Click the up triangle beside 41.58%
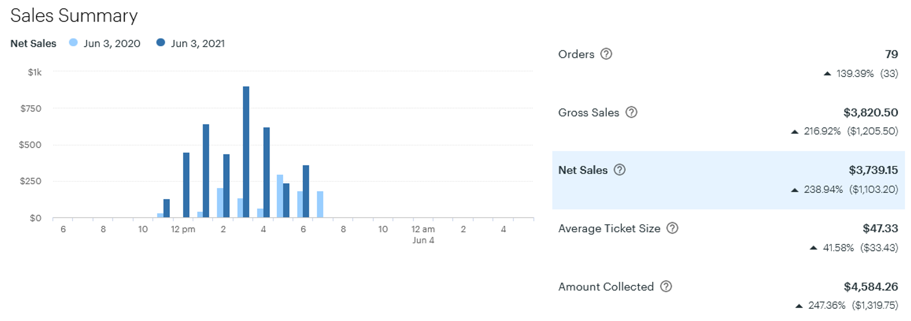The image size is (911, 321). point(813,248)
